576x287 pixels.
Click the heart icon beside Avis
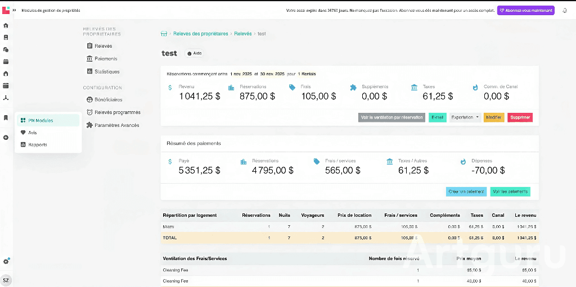click(x=23, y=133)
